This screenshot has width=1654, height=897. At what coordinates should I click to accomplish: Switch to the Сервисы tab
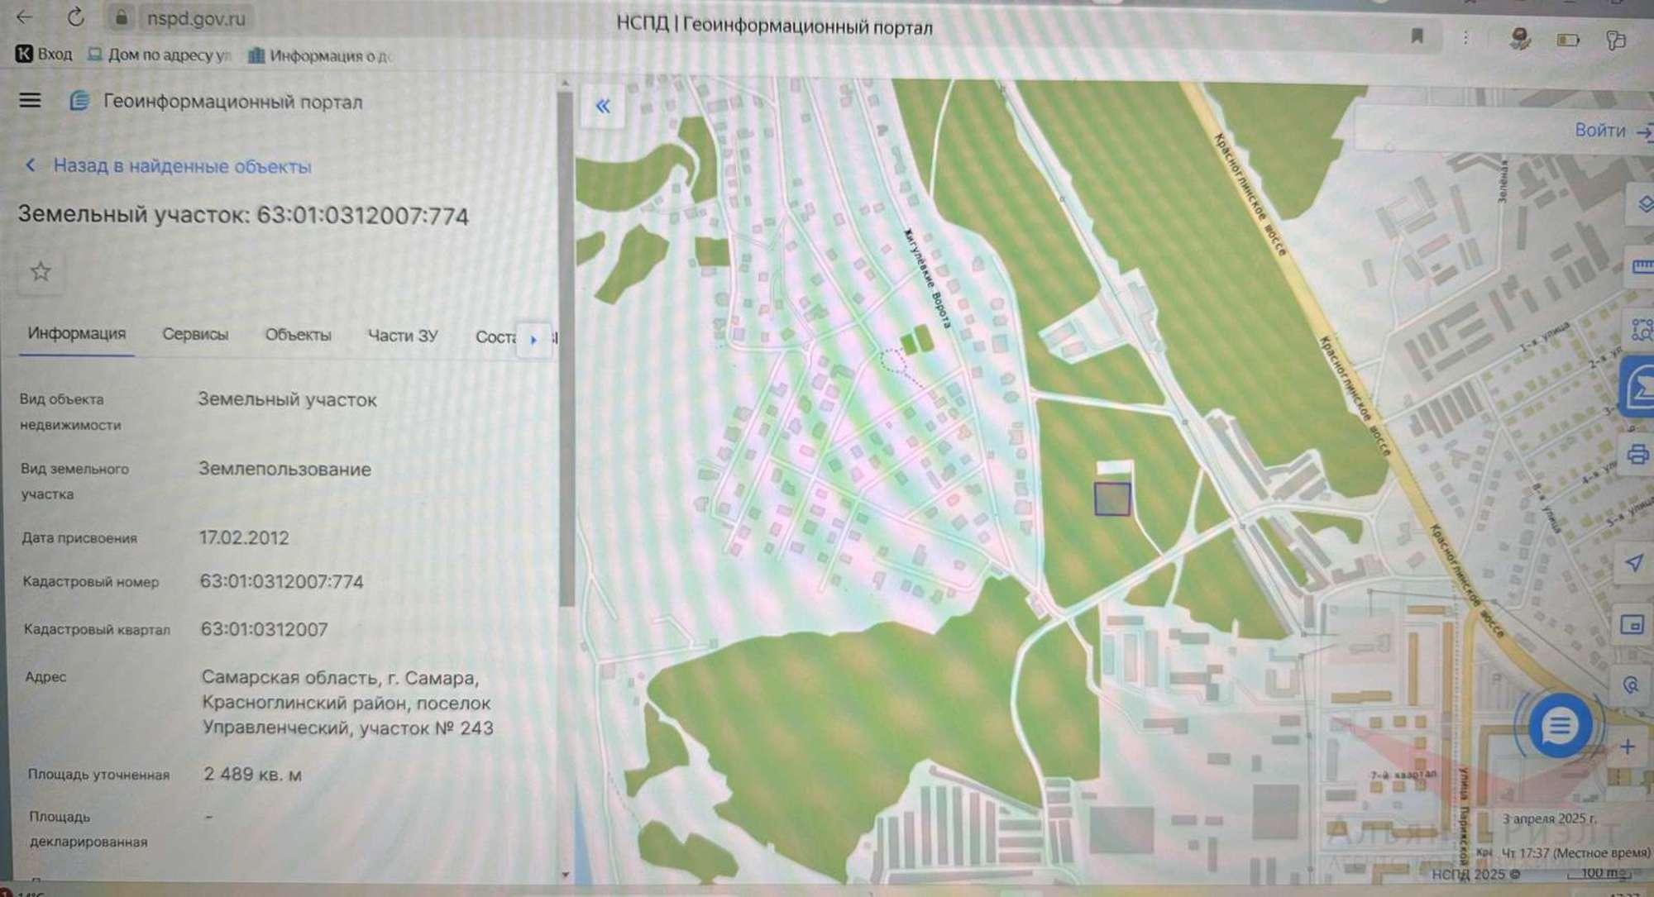click(195, 335)
